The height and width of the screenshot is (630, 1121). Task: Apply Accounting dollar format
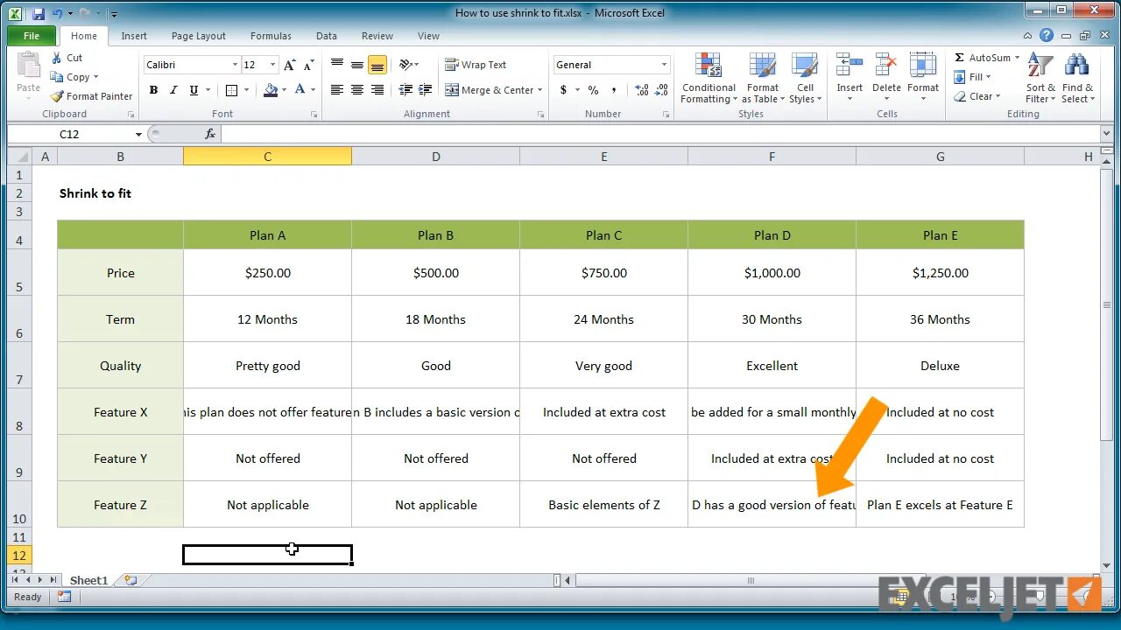click(563, 90)
